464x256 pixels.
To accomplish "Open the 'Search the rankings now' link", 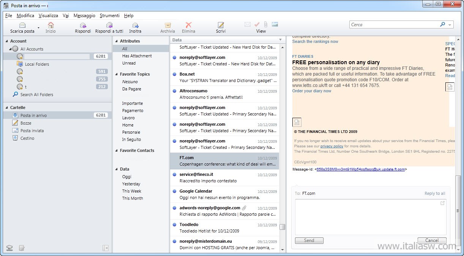I will (315, 41).
